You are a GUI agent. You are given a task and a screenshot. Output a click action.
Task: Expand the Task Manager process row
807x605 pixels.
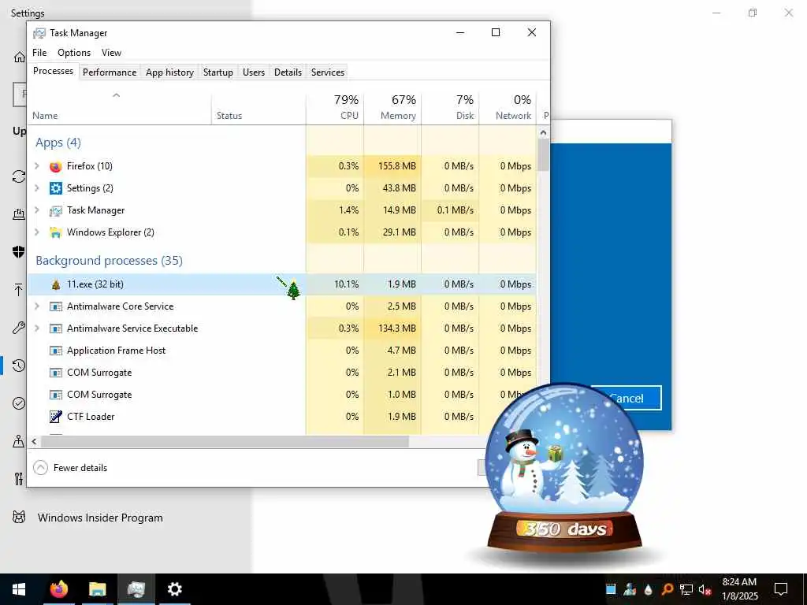(x=37, y=210)
